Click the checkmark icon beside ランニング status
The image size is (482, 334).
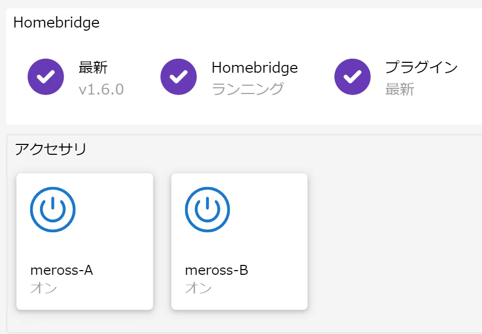(178, 77)
